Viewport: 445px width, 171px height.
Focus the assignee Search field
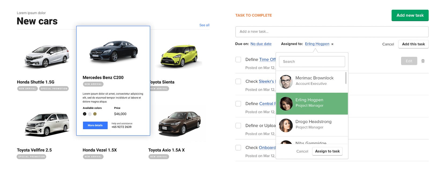click(312, 62)
